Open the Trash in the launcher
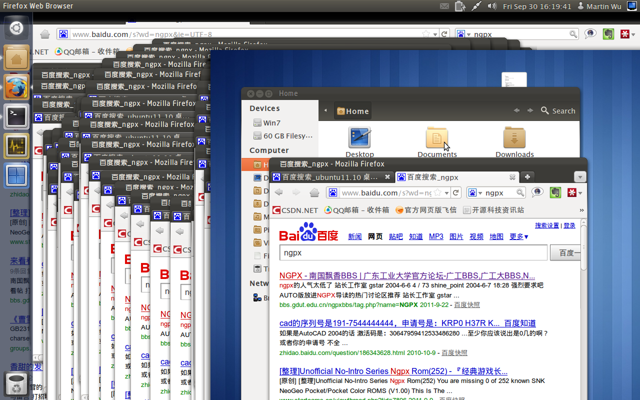The image size is (640, 400). tap(16, 384)
